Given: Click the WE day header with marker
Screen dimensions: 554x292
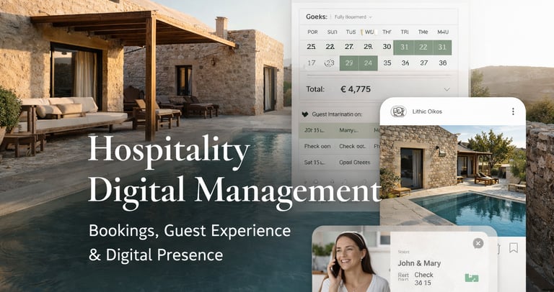Looking at the screenshot, I should [369, 32].
